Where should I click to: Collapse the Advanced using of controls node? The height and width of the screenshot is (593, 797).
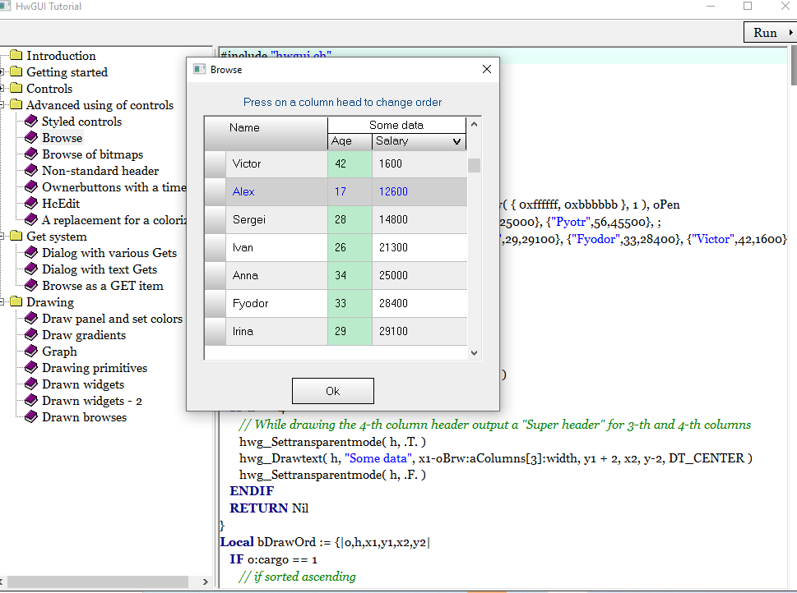click(x=3, y=105)
